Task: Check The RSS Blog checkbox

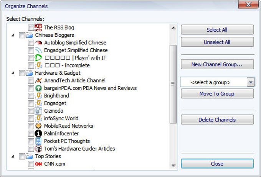Action: (31, 28)
